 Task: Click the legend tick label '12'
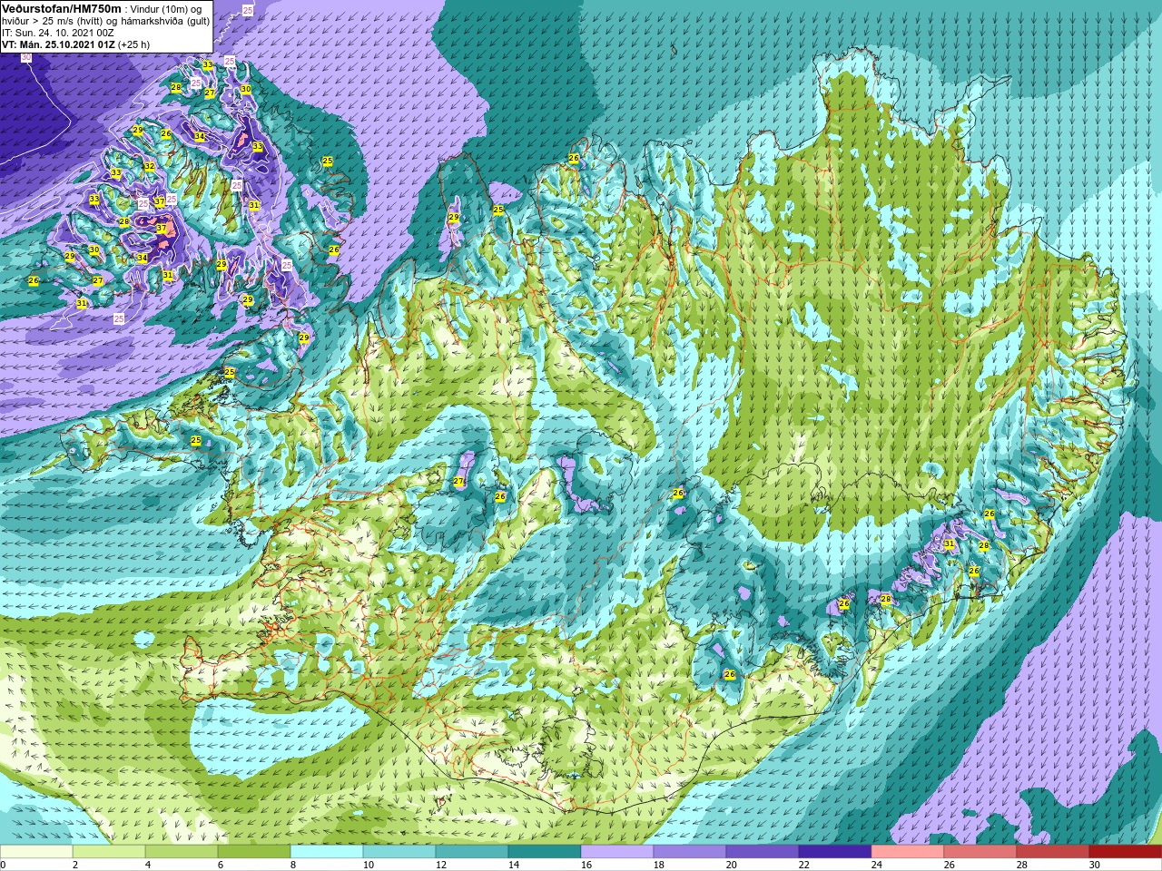pos(440,865)
